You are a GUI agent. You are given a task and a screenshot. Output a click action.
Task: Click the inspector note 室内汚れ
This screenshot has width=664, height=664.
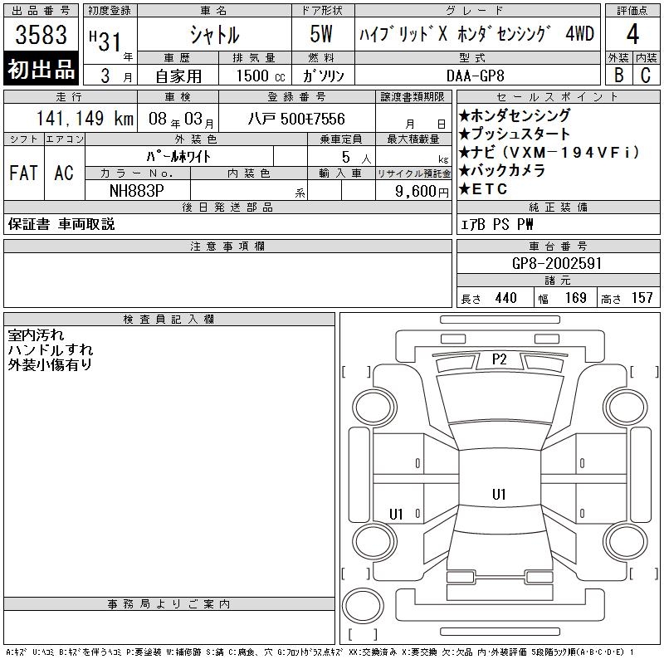[35, 335]
